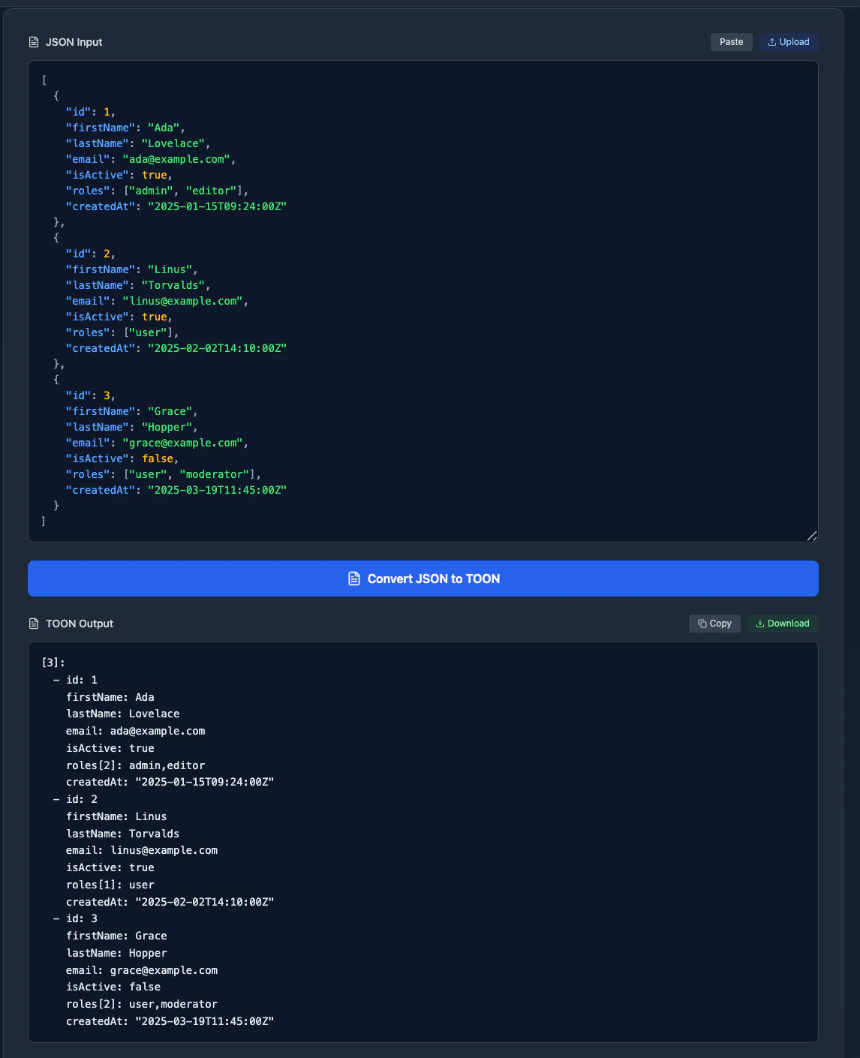The width and height of the screenshot is (860, 1058).
Task: Click "linus@example.com" in JSON input
Action: [182, 301]
